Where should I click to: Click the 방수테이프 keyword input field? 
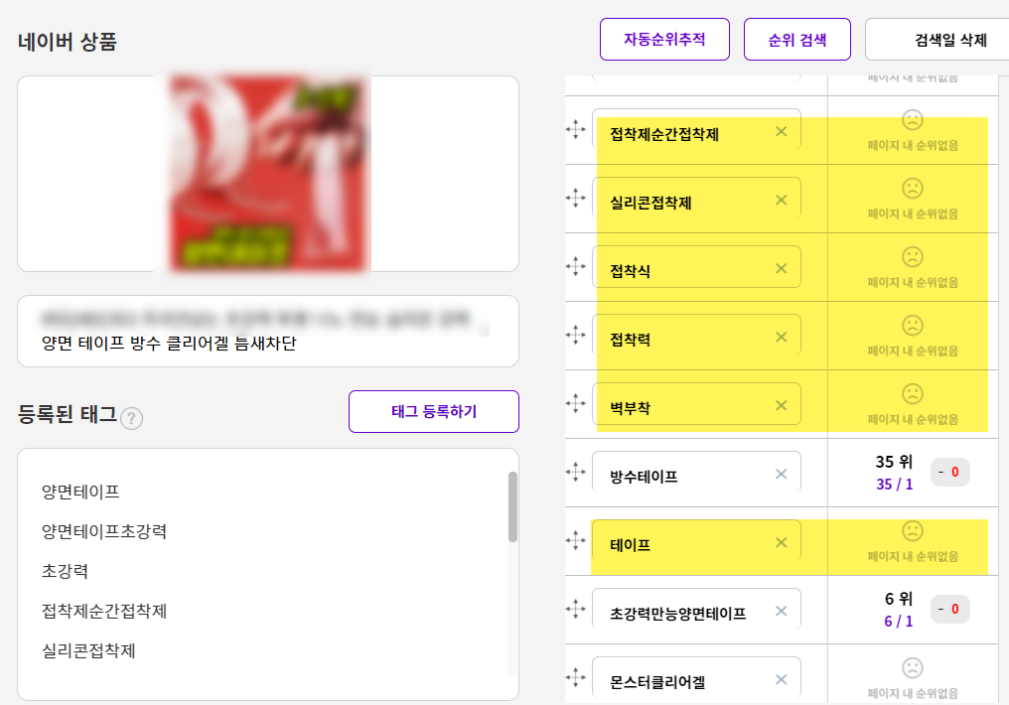click(x=696, y=475)
